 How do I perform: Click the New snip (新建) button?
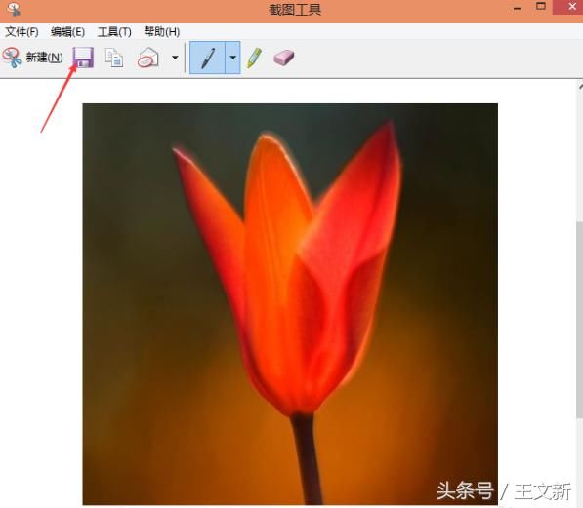(32, 58)
